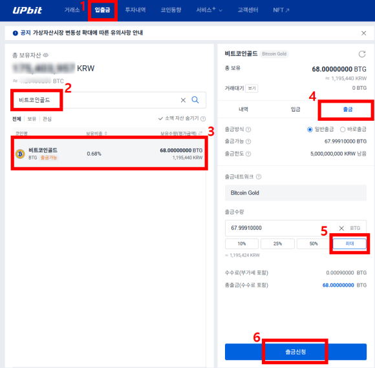Open NFT external link
Image resolution: width=375 pixels, height=368 pixels.
pyautogui.click(x=281, y=10)
